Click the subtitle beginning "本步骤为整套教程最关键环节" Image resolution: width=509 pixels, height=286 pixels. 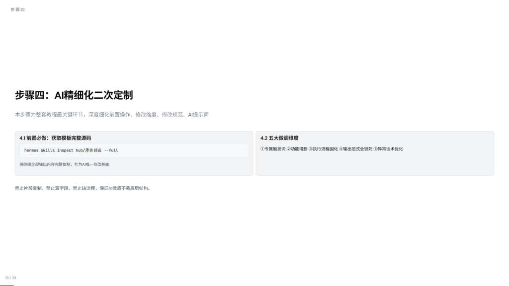click(112, 115)
